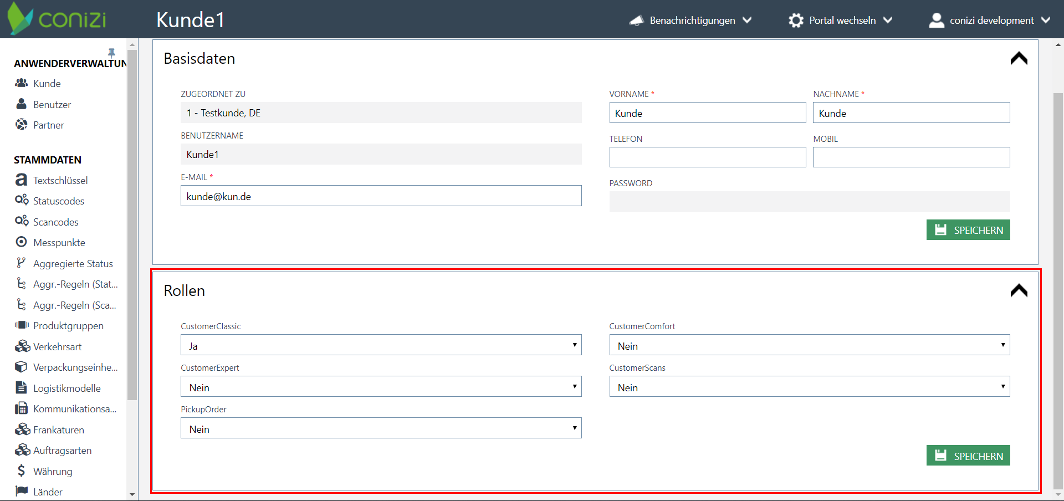1064x501 pixels.
Task: Open the Benachrichtigungen menu
Action: point(691,21)
